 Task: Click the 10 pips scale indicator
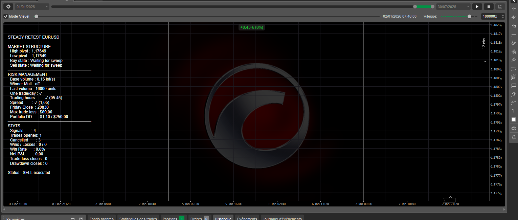[x=484, y=43]
